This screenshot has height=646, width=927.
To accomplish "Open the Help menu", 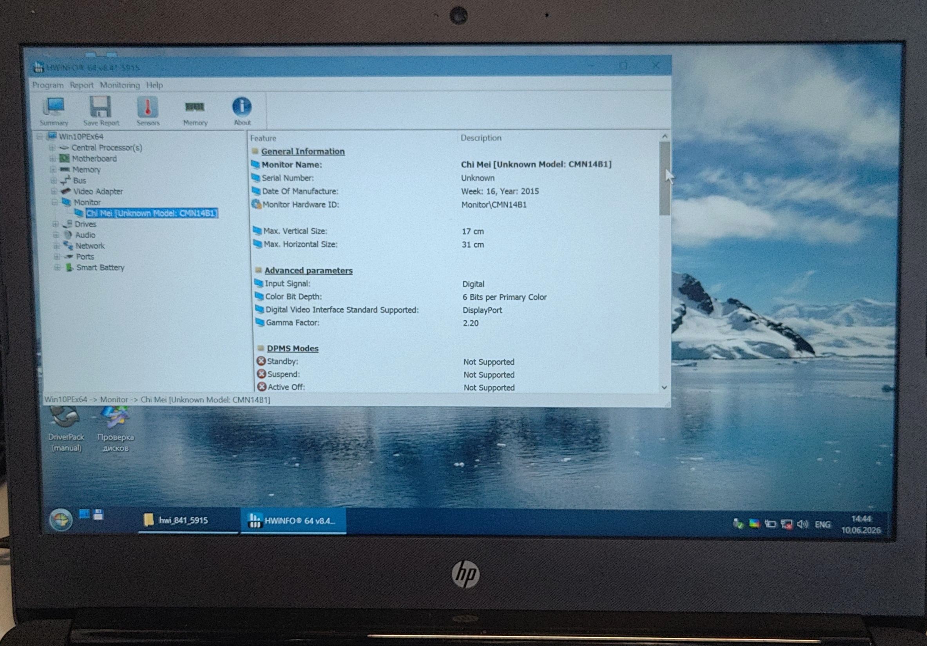I will point(154,85).
